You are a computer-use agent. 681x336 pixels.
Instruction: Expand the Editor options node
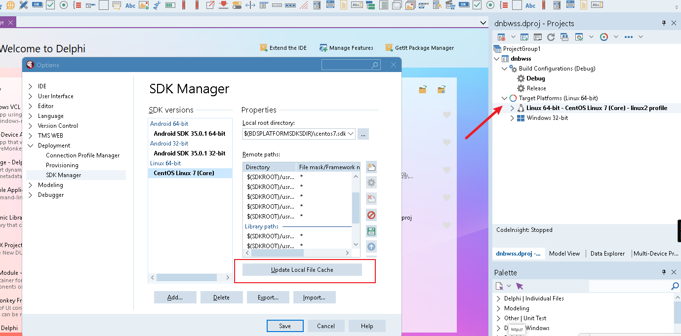pyautogui.click(x=31, y=106)
